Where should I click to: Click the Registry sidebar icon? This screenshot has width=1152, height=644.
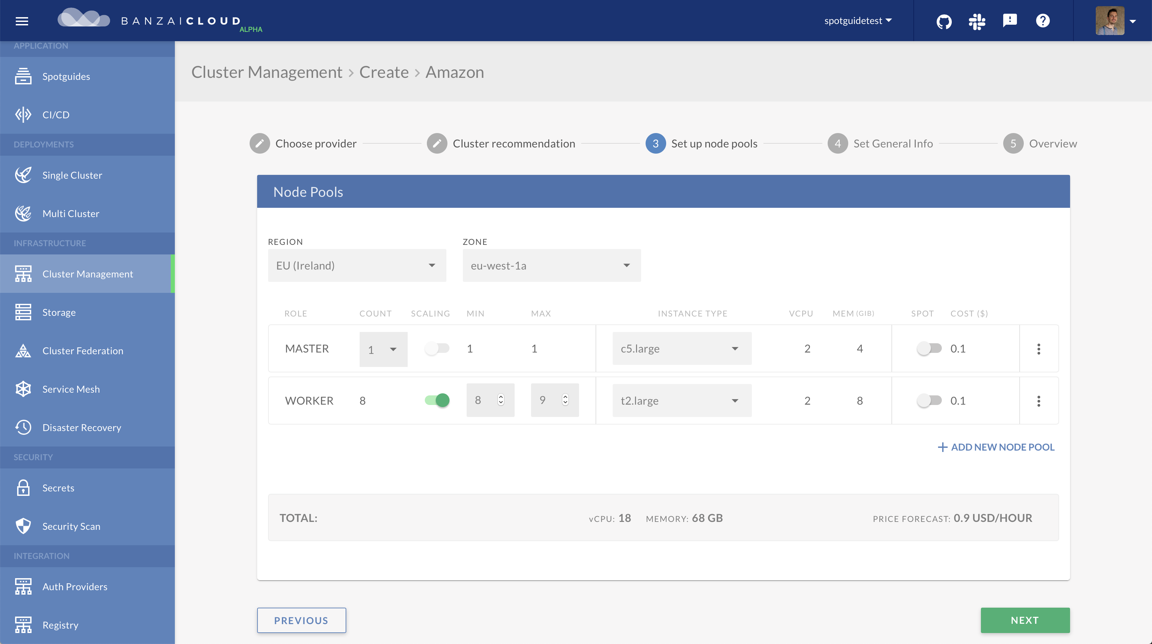click(x=23, y=625)
